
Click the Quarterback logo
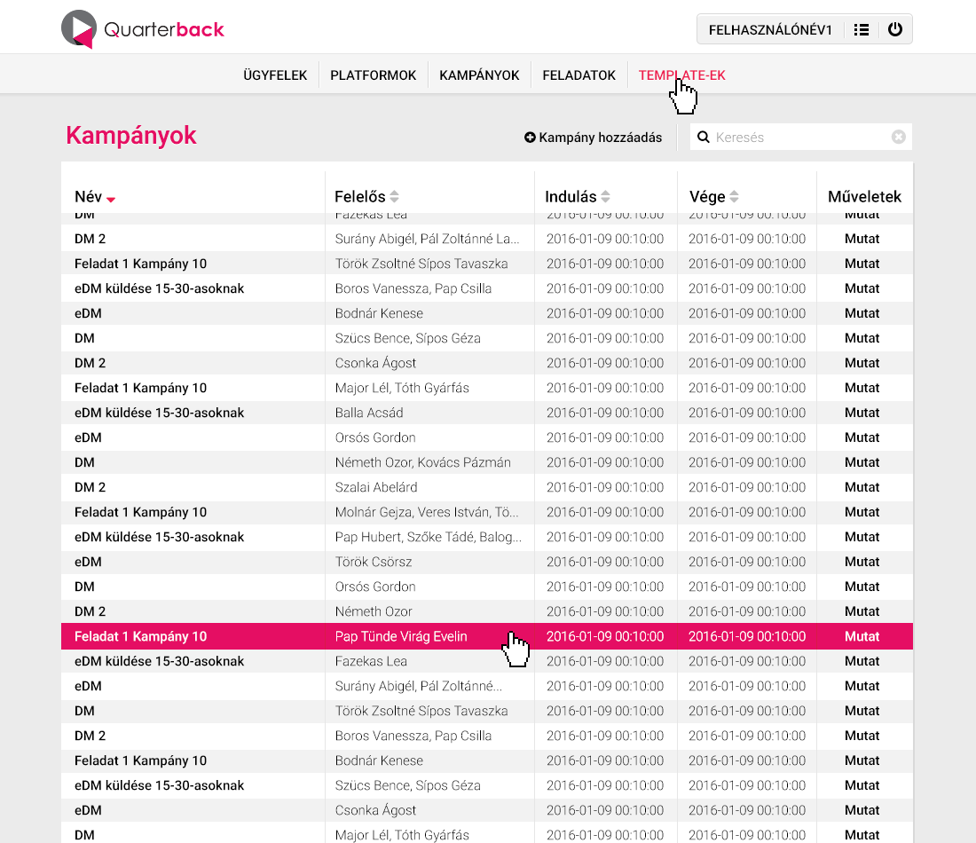coord(143,29)
